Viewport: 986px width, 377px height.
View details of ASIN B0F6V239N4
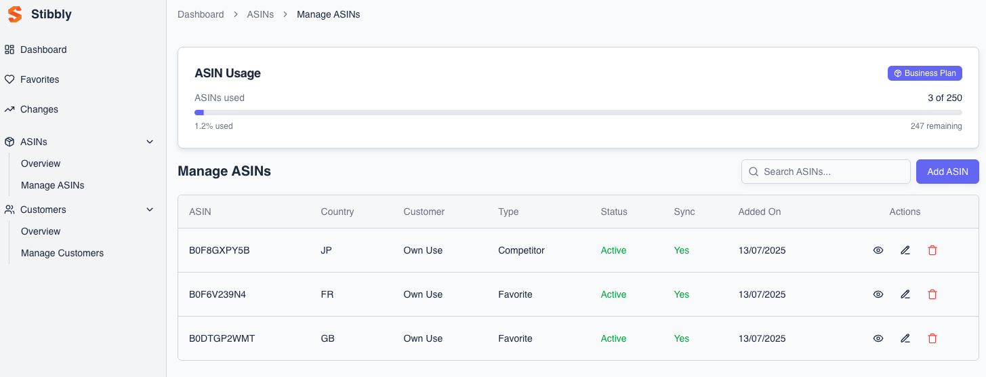(x=878, y=294)
